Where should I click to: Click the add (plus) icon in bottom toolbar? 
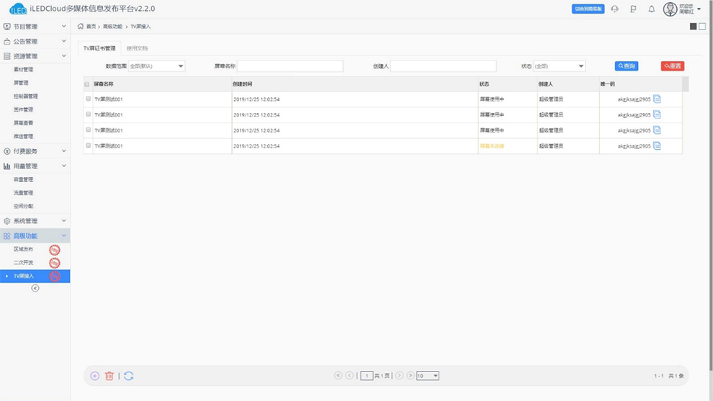(94, 376)
